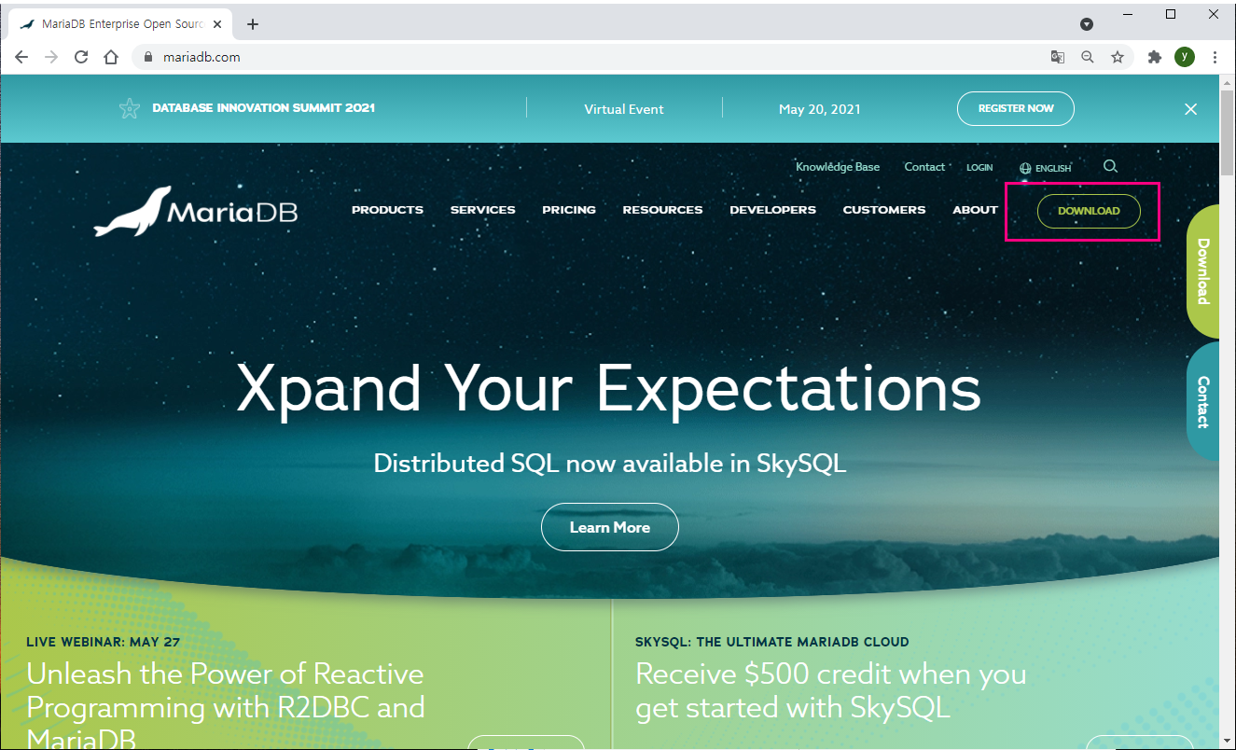Viewport: 1236px width, 750px height.
Task: Click the page vertical scrollbar thumb
Action: [x=1228, y=132]
